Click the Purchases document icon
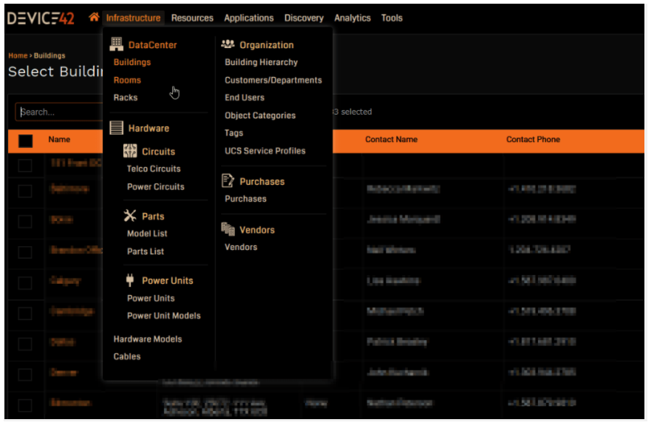 point(228,180)
